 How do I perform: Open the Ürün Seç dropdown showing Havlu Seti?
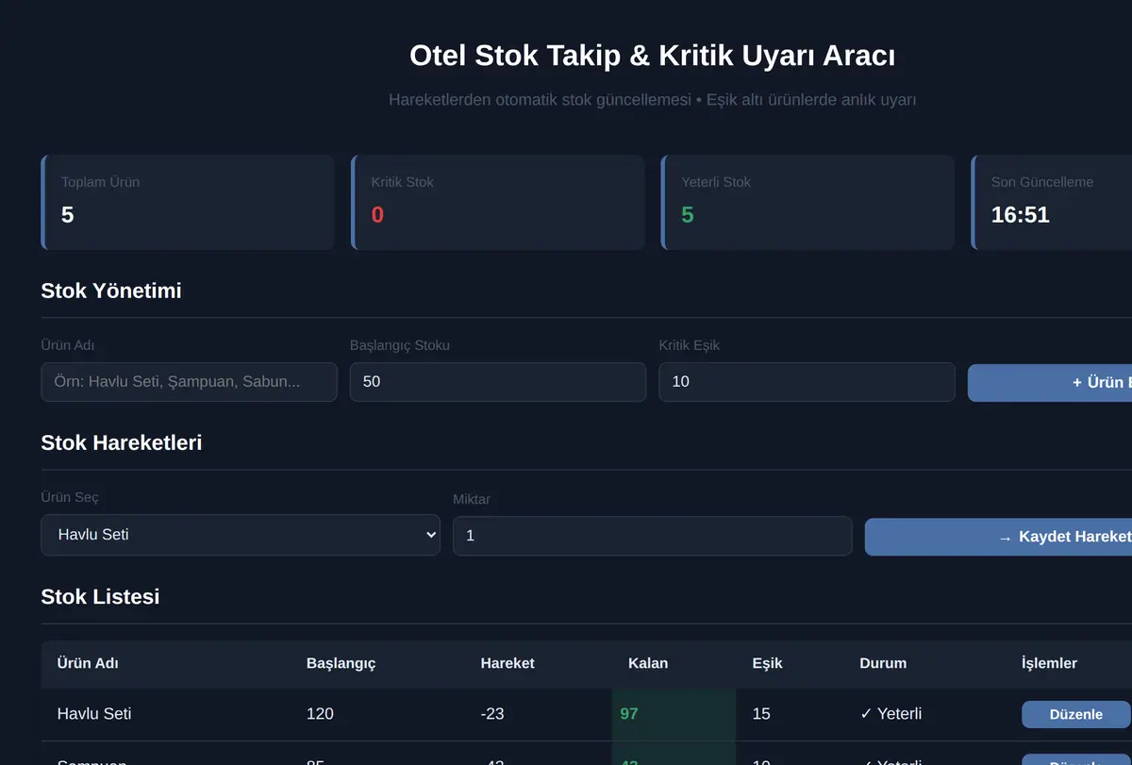coord(241,535)
